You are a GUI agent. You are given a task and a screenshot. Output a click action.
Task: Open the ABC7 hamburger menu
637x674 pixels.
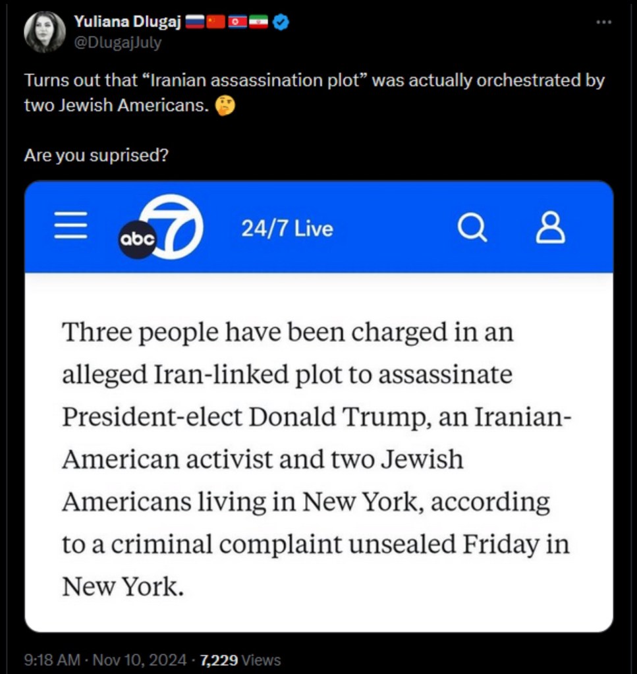[70, 227]
